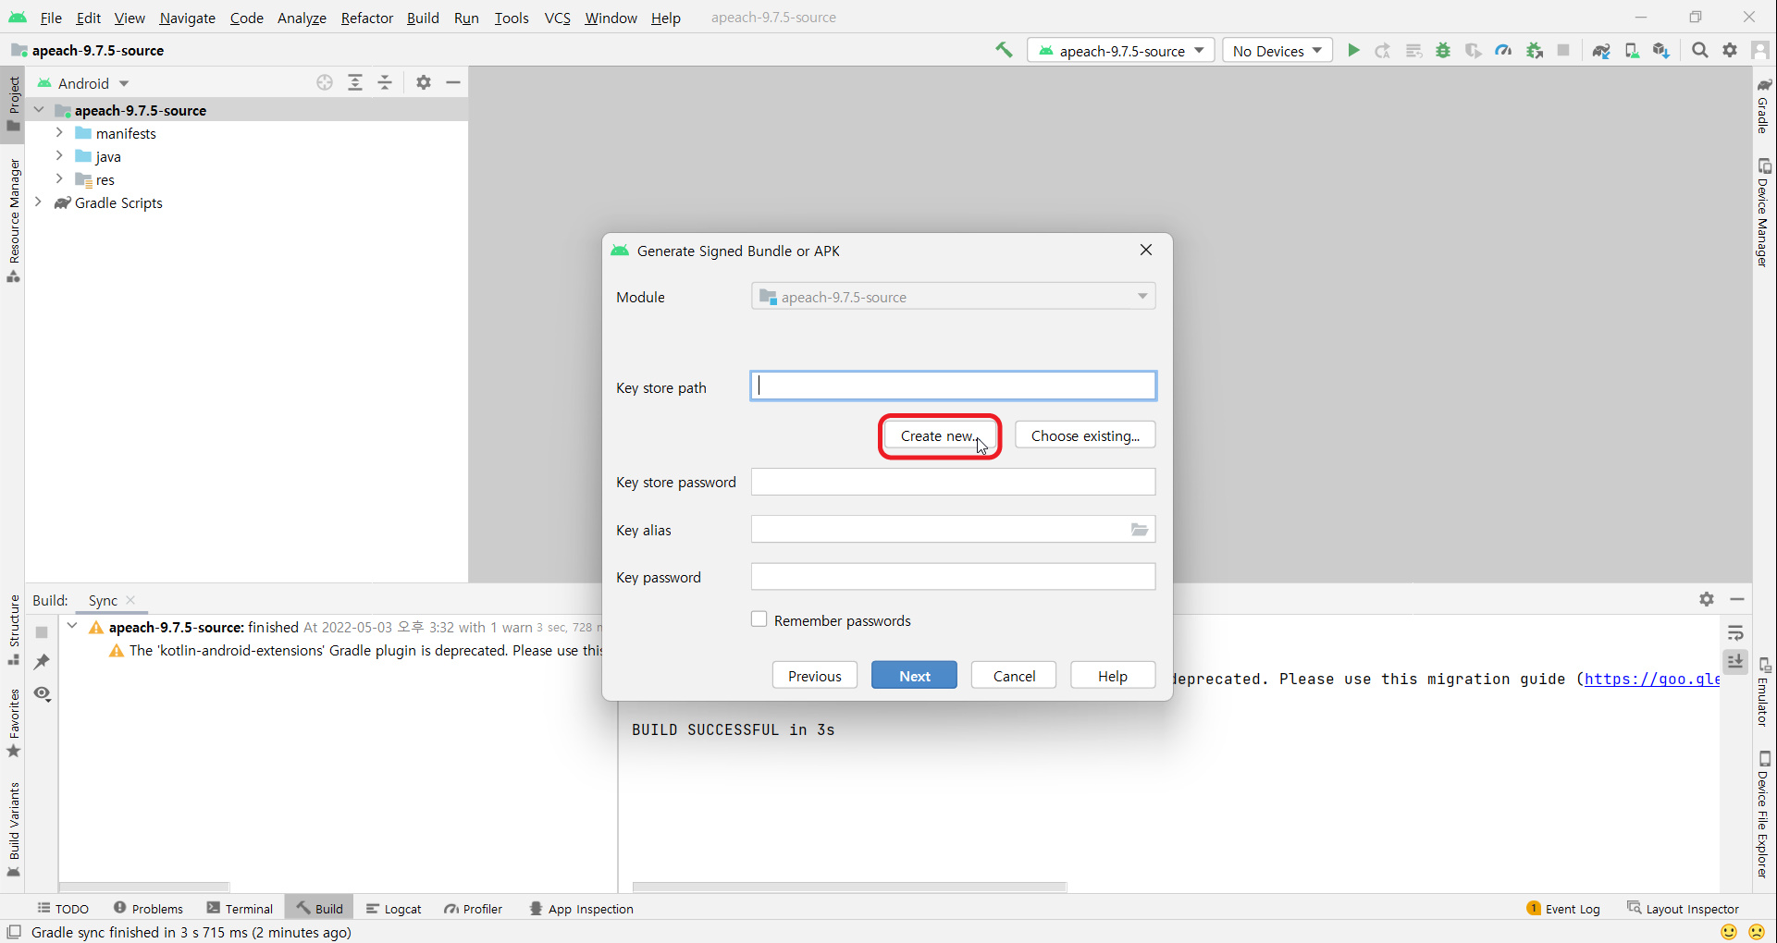Open the VCS menu
The width and height of the screenshot is (1777, 943).
coord(557,18)
